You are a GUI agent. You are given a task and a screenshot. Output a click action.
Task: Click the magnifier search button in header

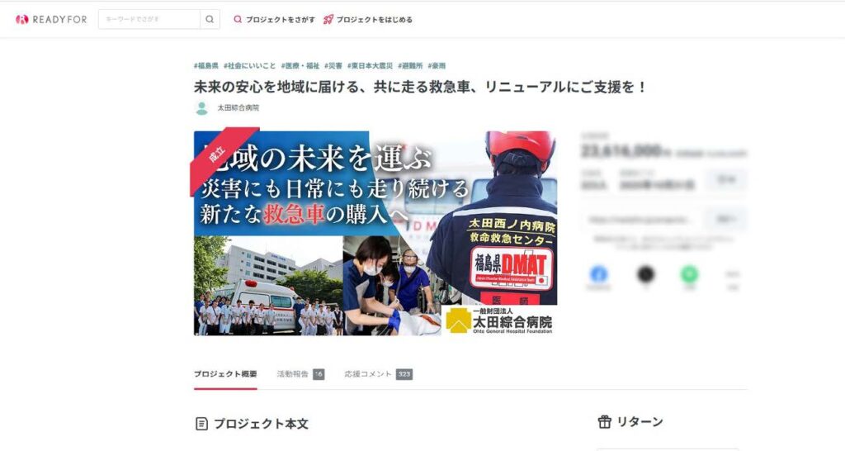pos(210,20)
